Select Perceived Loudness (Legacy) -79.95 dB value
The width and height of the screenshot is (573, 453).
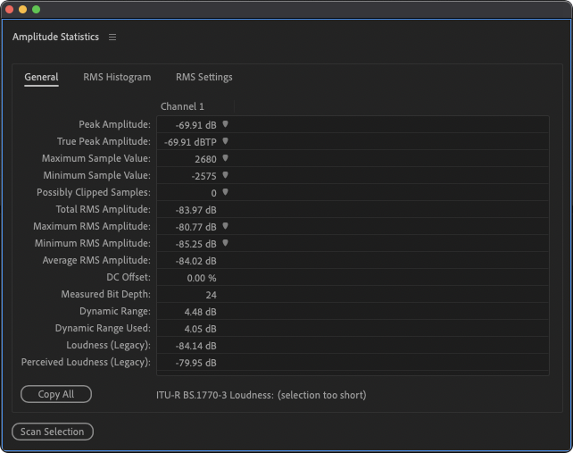(x=195, y=363)
